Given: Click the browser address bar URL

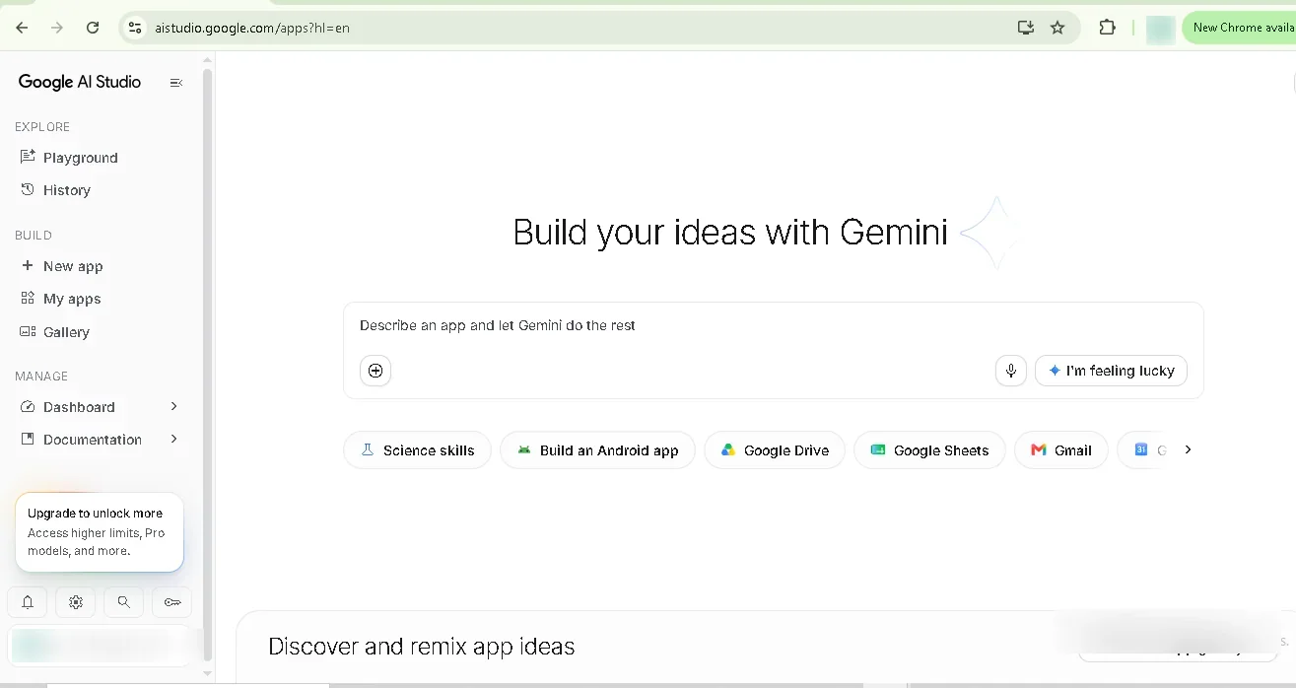Looking at the screenshot, I should (x=252, y=28).
